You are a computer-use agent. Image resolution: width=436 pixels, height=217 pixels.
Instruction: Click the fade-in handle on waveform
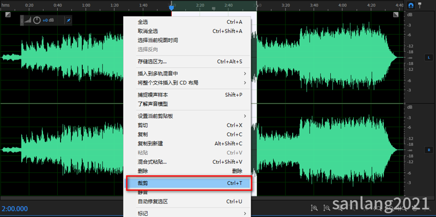pos(8,15)
